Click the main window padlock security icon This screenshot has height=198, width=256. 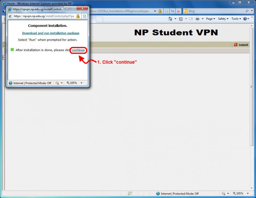tap(160, 11)
